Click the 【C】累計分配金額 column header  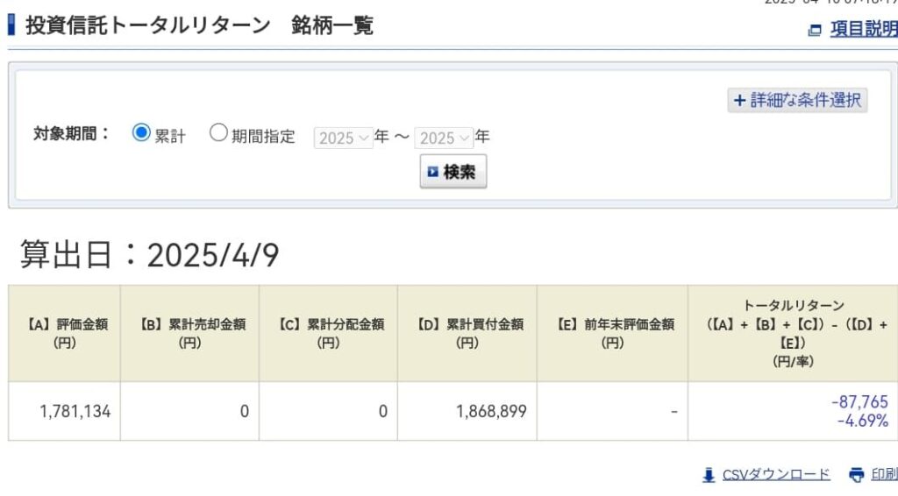pyautogui.click(x=328, y=333)
